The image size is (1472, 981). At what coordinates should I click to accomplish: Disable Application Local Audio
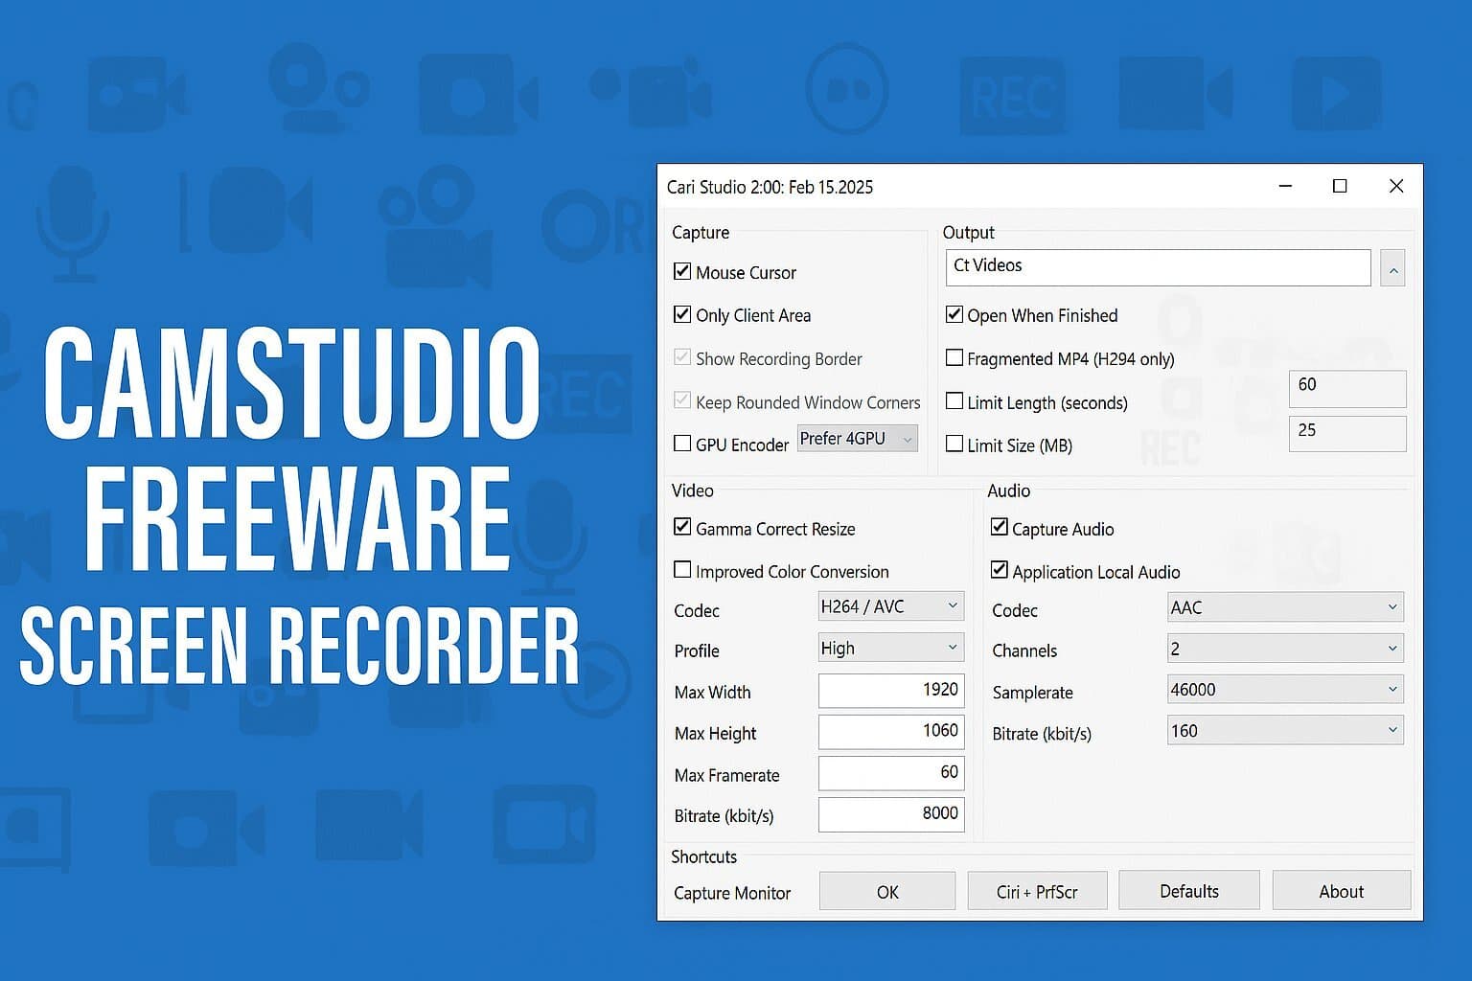click(x=1000, y=569)
